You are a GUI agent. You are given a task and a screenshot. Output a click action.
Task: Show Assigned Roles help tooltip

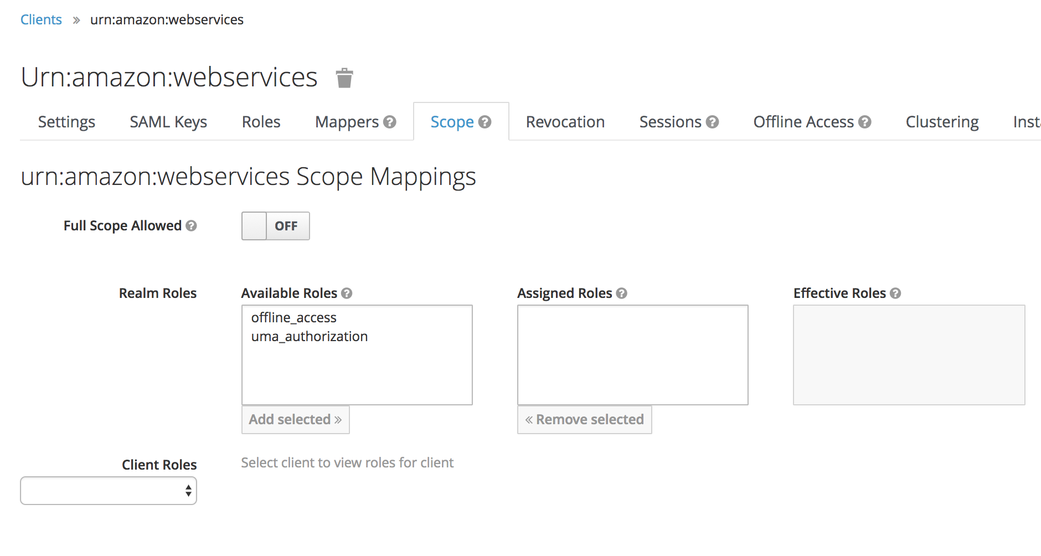tap(622, 294)
